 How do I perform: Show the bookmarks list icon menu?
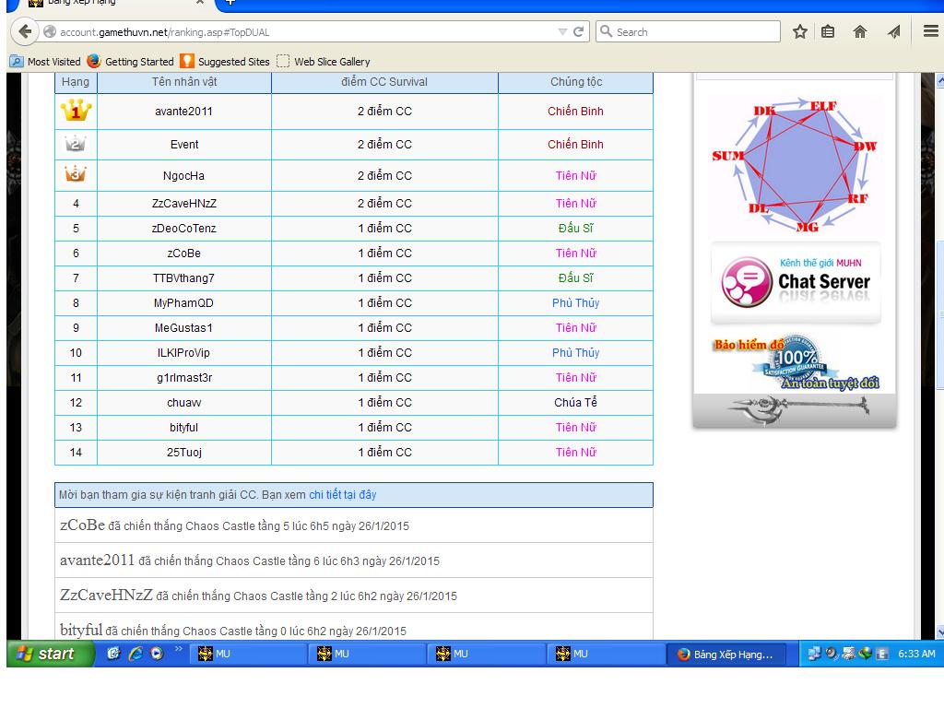[x=829, y=31]
